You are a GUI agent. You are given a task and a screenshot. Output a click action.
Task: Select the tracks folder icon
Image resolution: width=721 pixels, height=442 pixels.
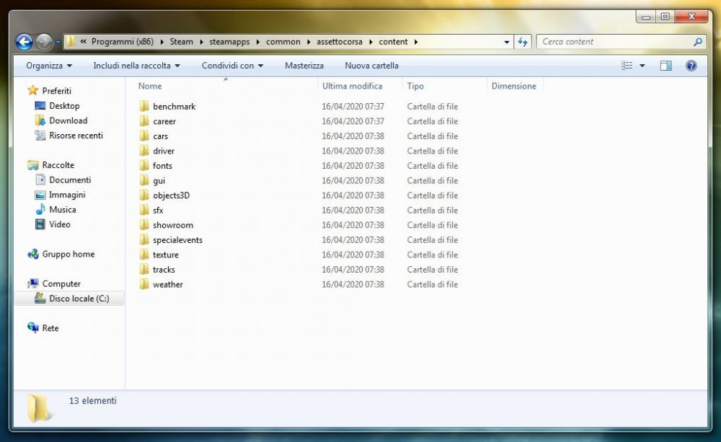tap(144, 270)
